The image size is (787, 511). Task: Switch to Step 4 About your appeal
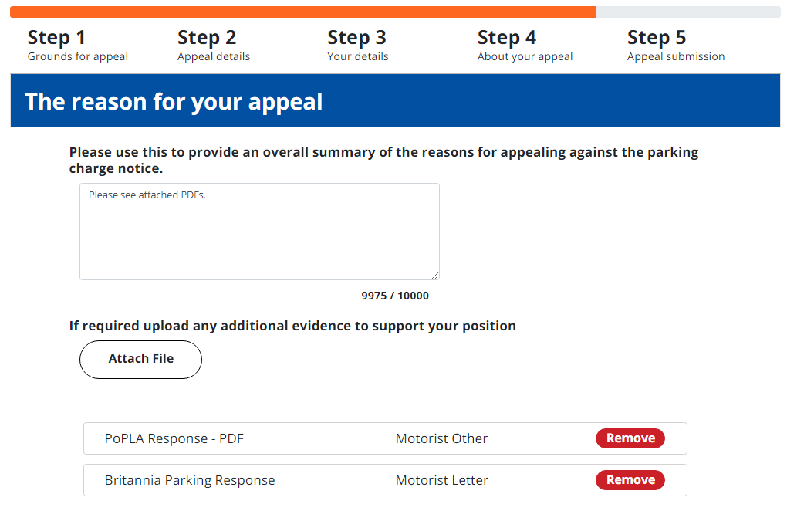pyautogui.click(x=525, y=46)
